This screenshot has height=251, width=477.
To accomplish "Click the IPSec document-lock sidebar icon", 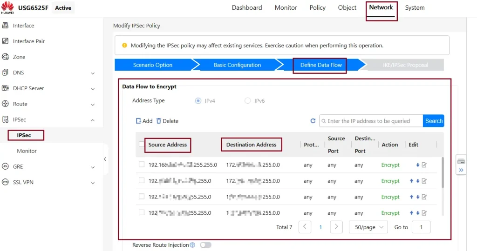I will (x=5, y=119).
